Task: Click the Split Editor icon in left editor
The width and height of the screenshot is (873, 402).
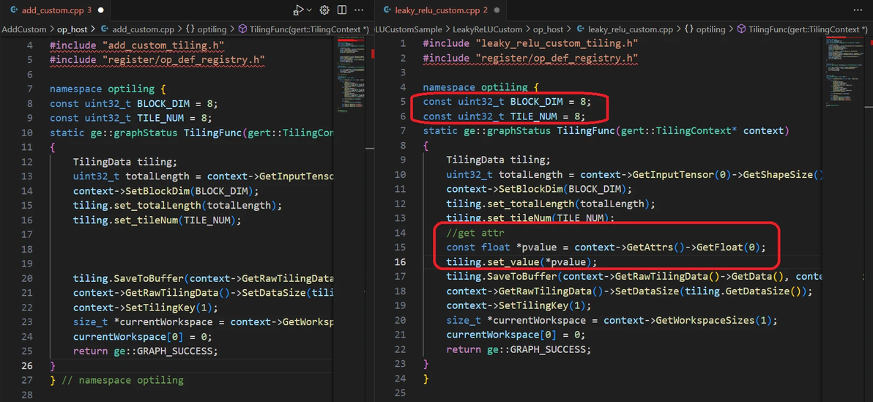Action: tap(342, 10)
